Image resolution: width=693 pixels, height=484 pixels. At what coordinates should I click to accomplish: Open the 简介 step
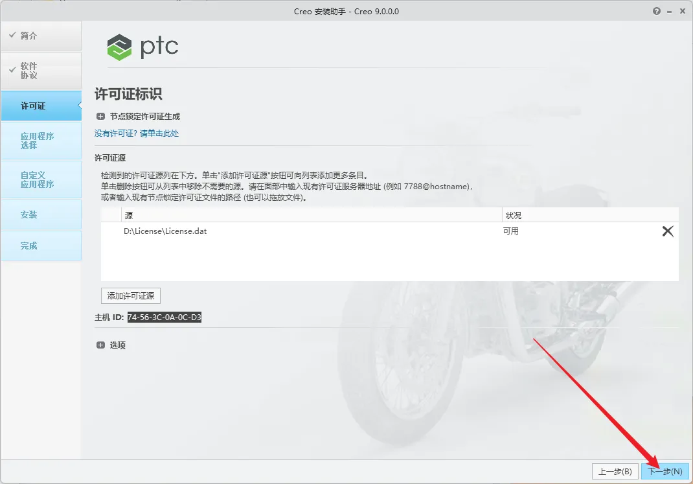41,36
